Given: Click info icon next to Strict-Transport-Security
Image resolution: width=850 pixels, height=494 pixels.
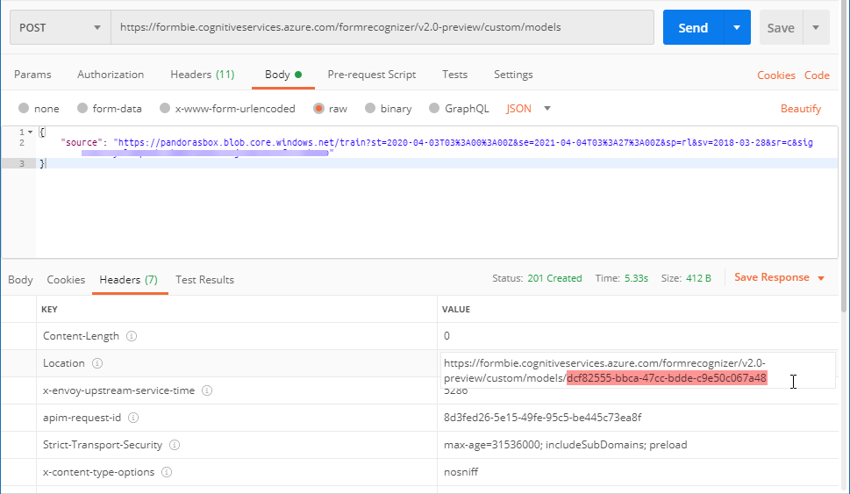Looking at the screenshot, I should (175, 445).
